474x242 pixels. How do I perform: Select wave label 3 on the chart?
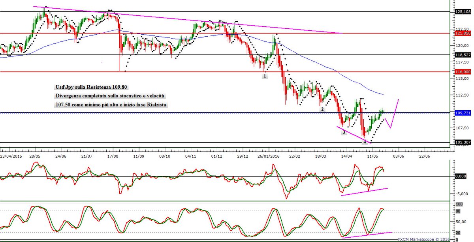point(344,132)
